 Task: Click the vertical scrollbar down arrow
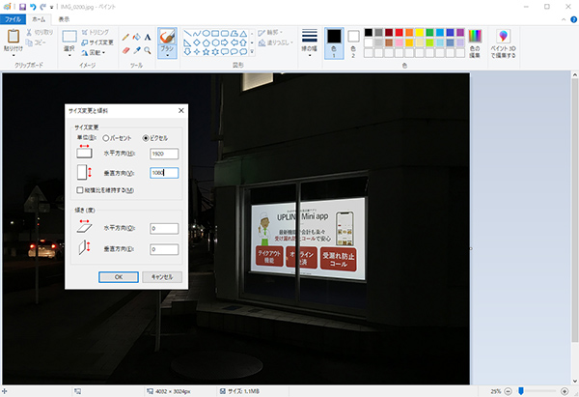pyautogui.click(x=574, y=381)
